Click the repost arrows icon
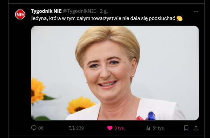The width and height of the screenshot is (210, 138). 72,128
